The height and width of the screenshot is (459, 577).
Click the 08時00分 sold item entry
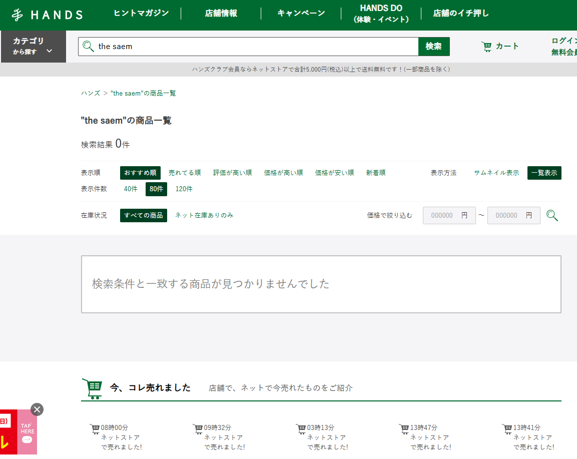116,437
